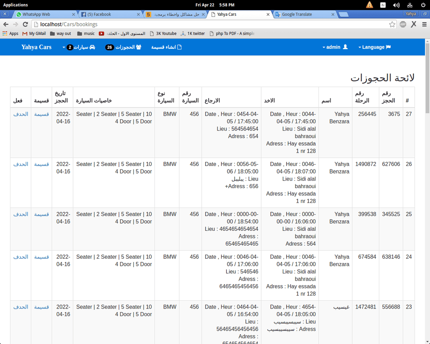This screenshot has width=430, height=344.
Task: Close the Yahya Cars tab
Action: tap(268, 14)
